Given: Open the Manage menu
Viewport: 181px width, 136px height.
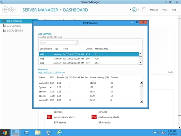Looking at the screenshot, I should click(x=154, y=10).
